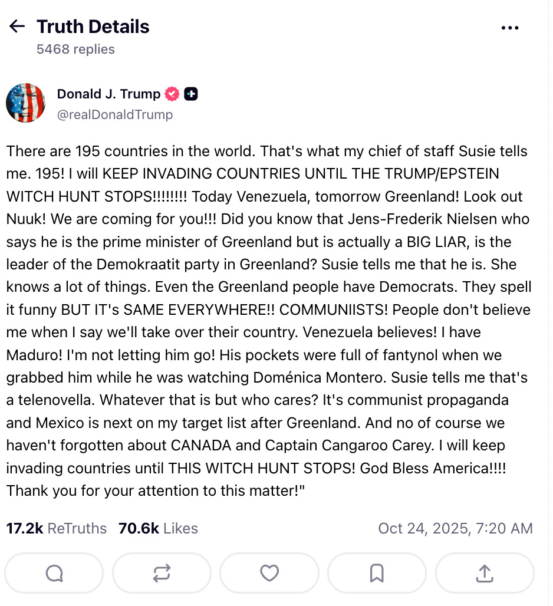
Task: ReTruth the post using the repost arrows icon
Action: [162, 572]
